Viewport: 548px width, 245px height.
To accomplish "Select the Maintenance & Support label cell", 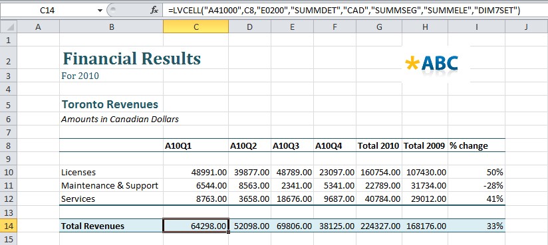I will click(x=111, y=185).
